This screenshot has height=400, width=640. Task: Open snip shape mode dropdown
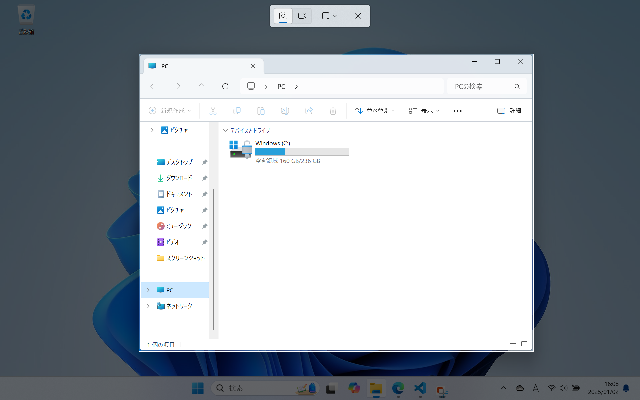(329, 16)
